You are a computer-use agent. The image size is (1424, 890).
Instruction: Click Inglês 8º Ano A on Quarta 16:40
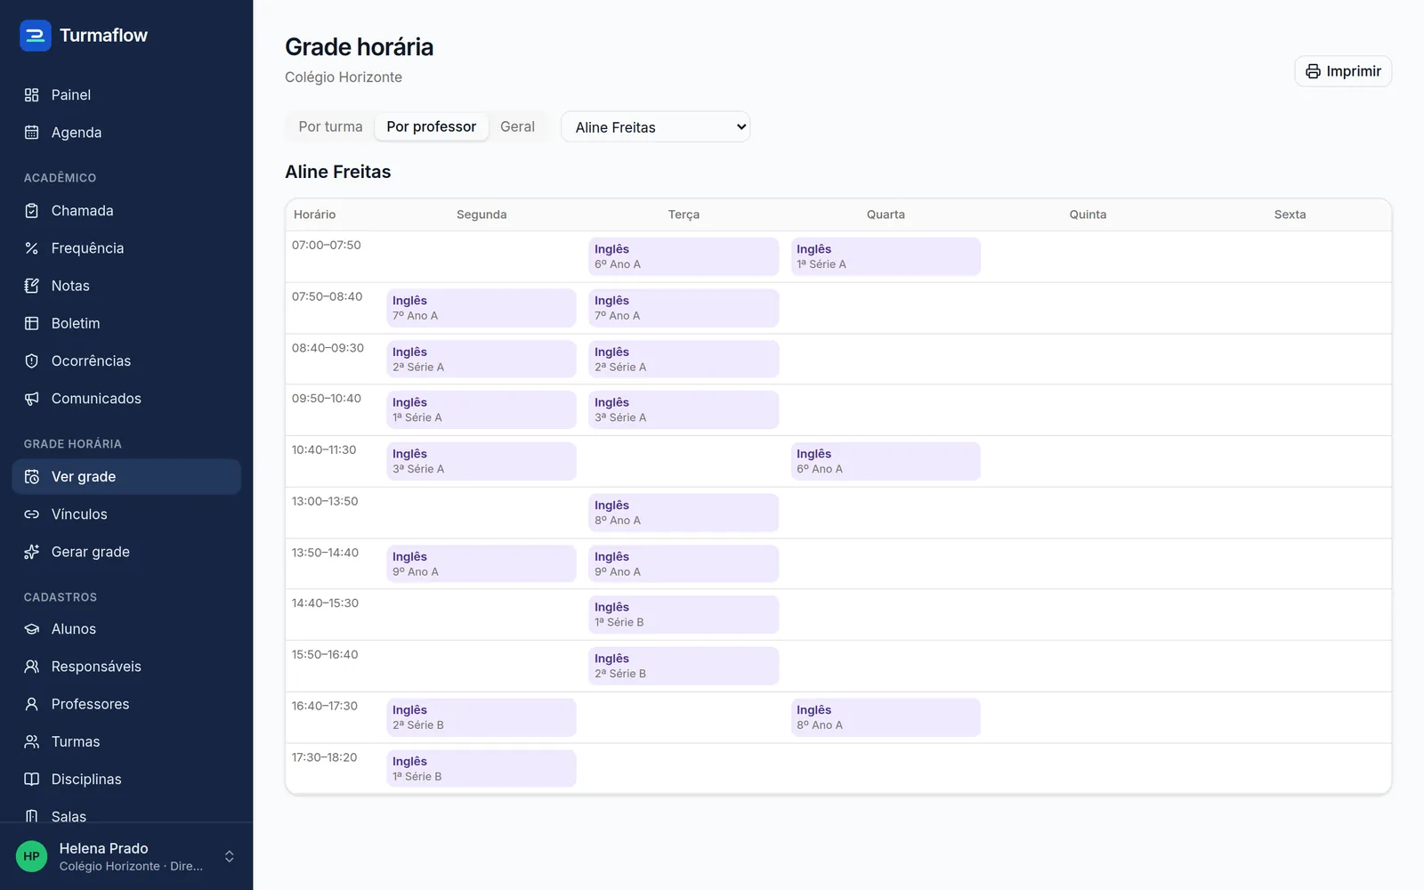click(886, 717)
